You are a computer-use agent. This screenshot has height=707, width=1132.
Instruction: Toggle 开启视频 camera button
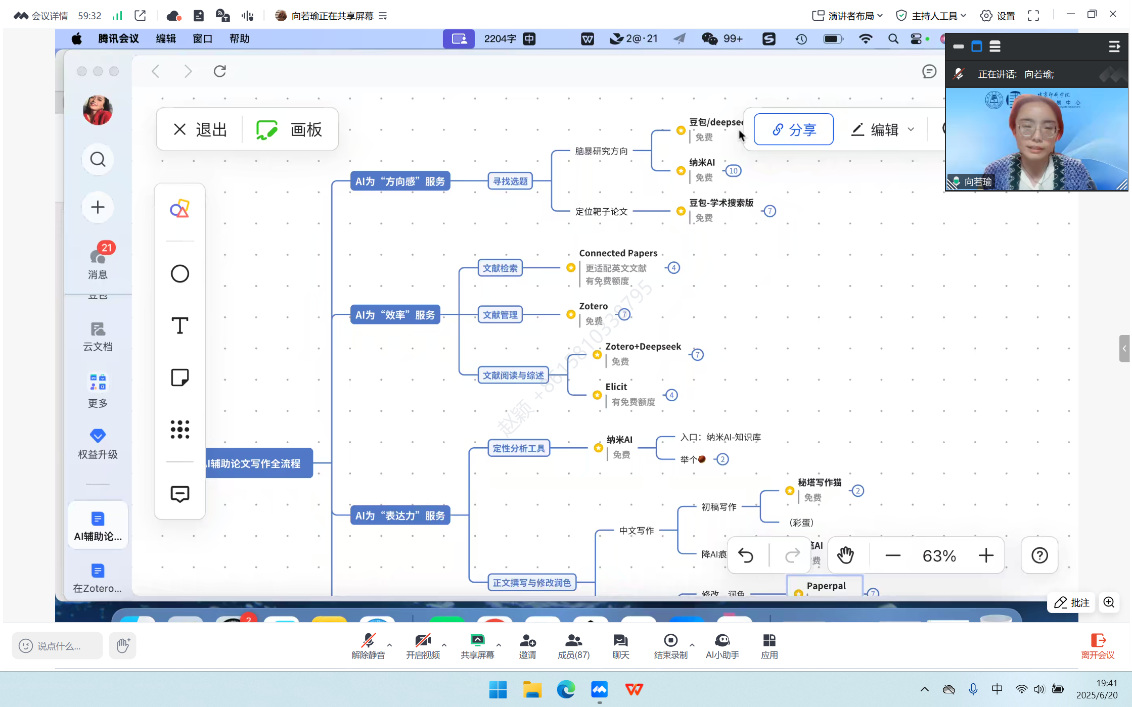coord(423,646)
